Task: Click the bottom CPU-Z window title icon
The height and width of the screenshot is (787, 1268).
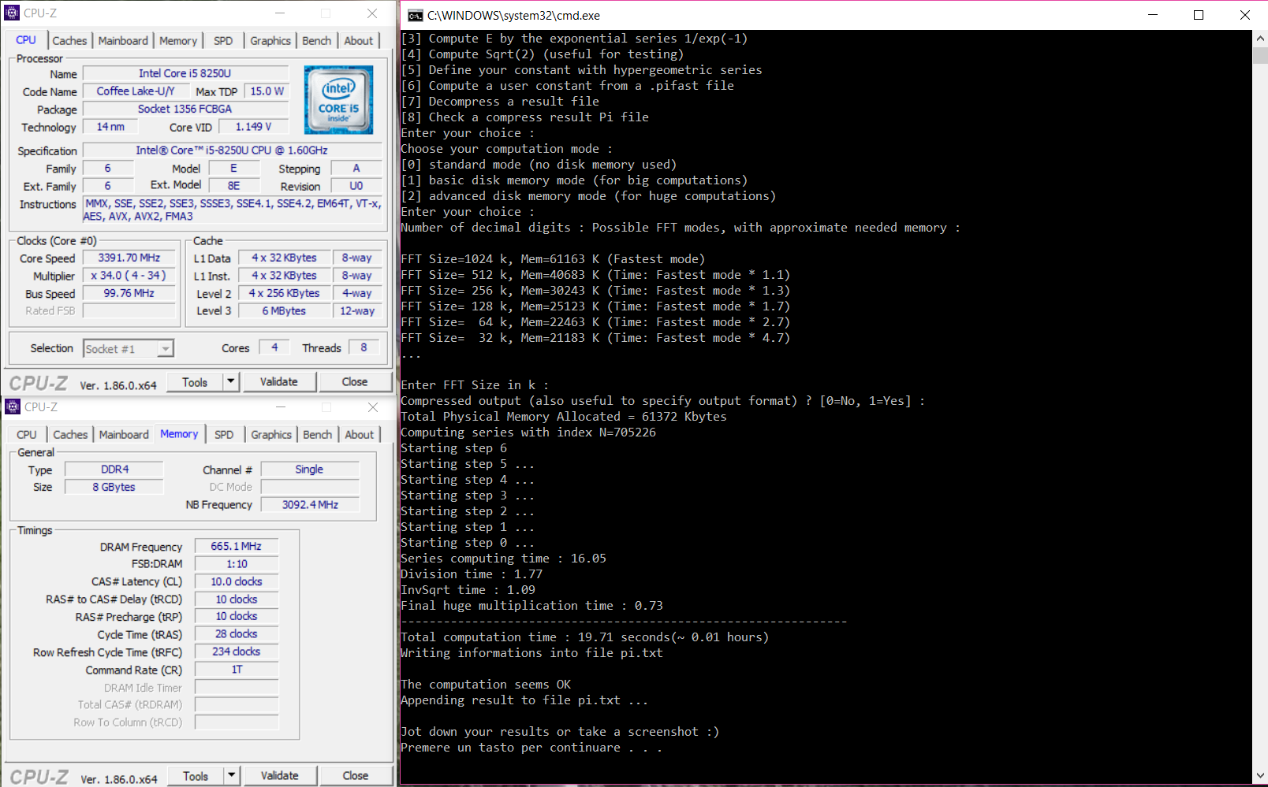Action: pos(13,407)
